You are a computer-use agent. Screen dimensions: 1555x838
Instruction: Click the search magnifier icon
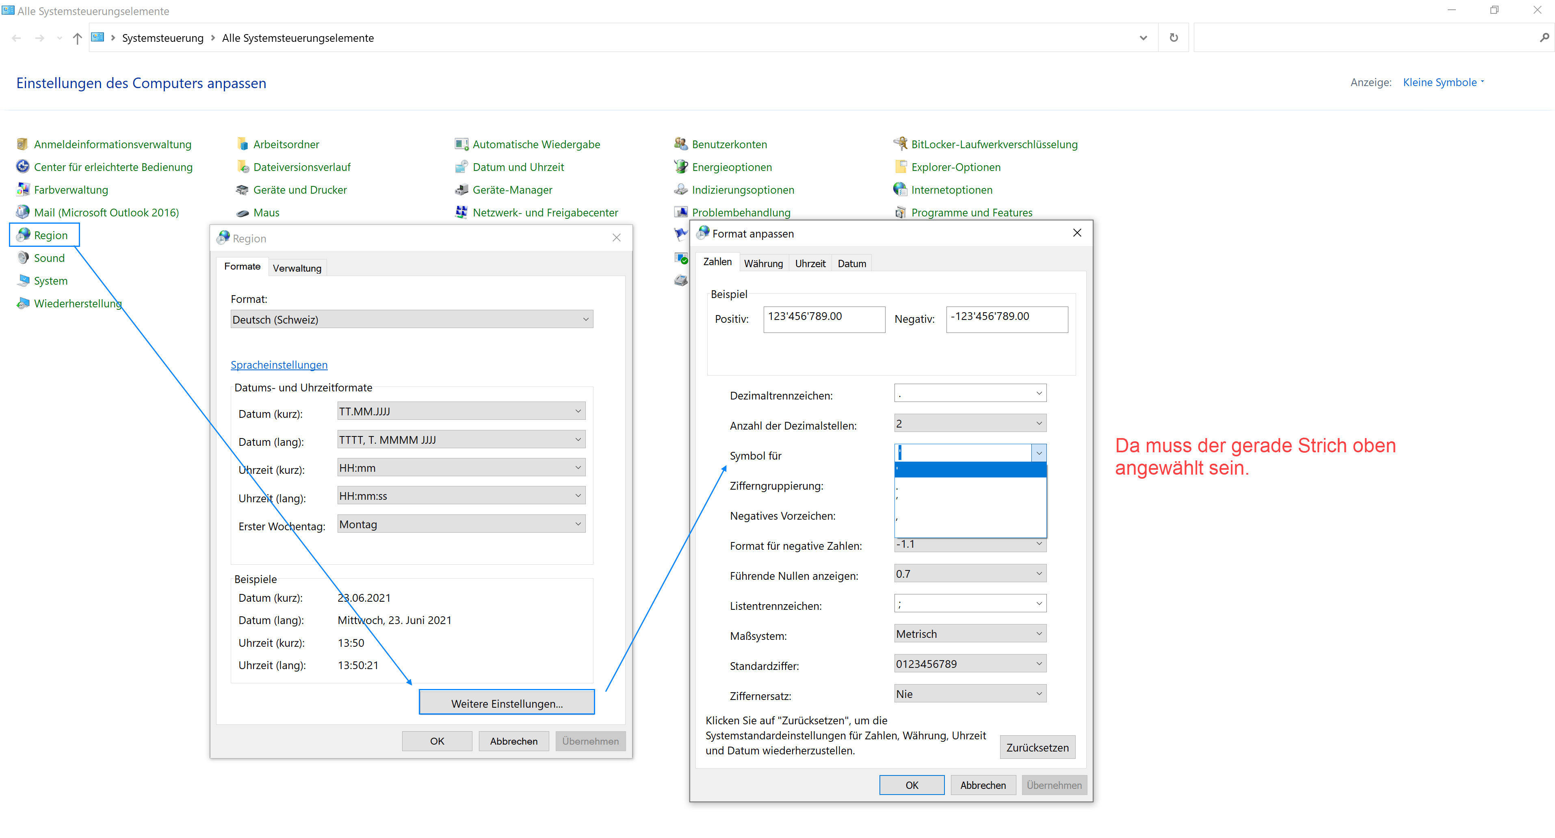click(1544, 37)
